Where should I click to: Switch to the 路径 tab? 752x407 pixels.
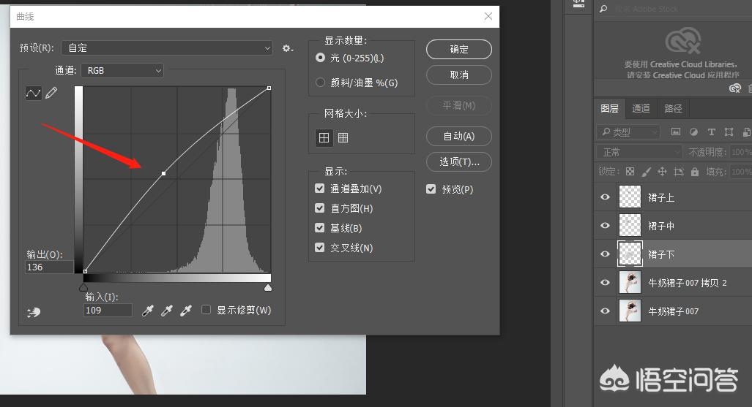pos(673,109)
